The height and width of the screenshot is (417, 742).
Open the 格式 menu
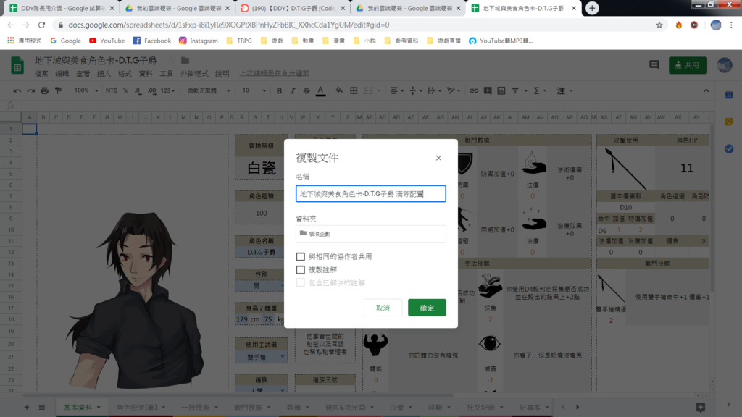[x=125, y=73]
